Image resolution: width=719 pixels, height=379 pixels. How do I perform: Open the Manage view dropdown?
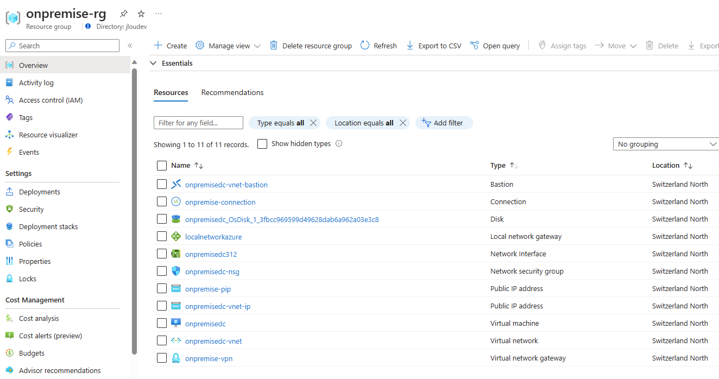[x=228, y=46]
